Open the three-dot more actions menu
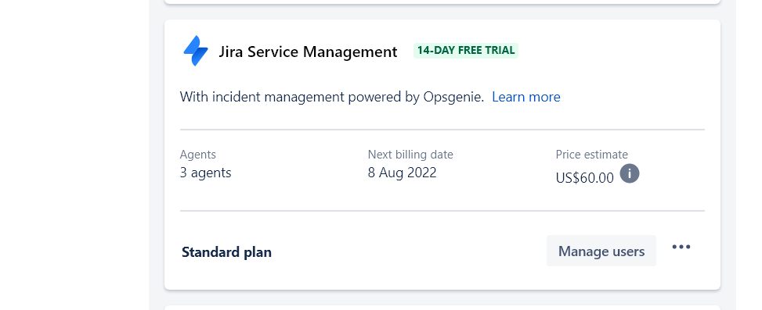 coord(681,247)
